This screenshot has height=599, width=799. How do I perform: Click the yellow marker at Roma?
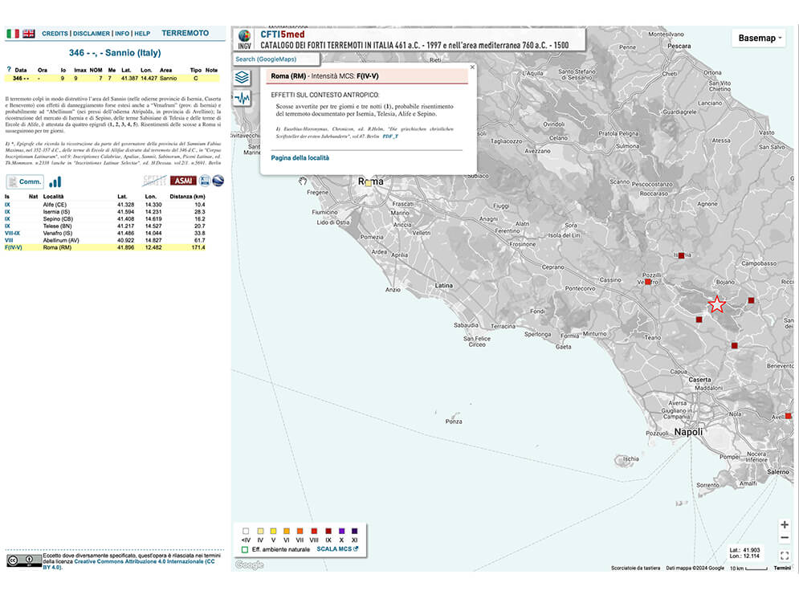369,183
